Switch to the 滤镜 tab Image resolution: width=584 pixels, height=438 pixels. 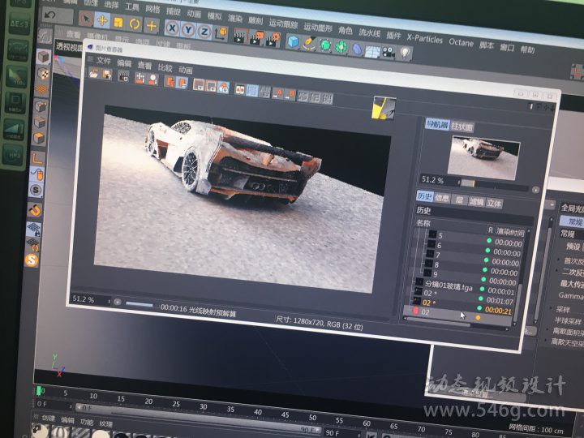pyautogui.click(x=475, y=202)
